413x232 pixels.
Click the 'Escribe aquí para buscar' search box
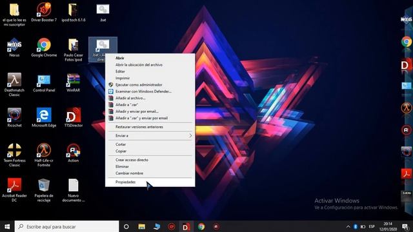pos(66,226)
